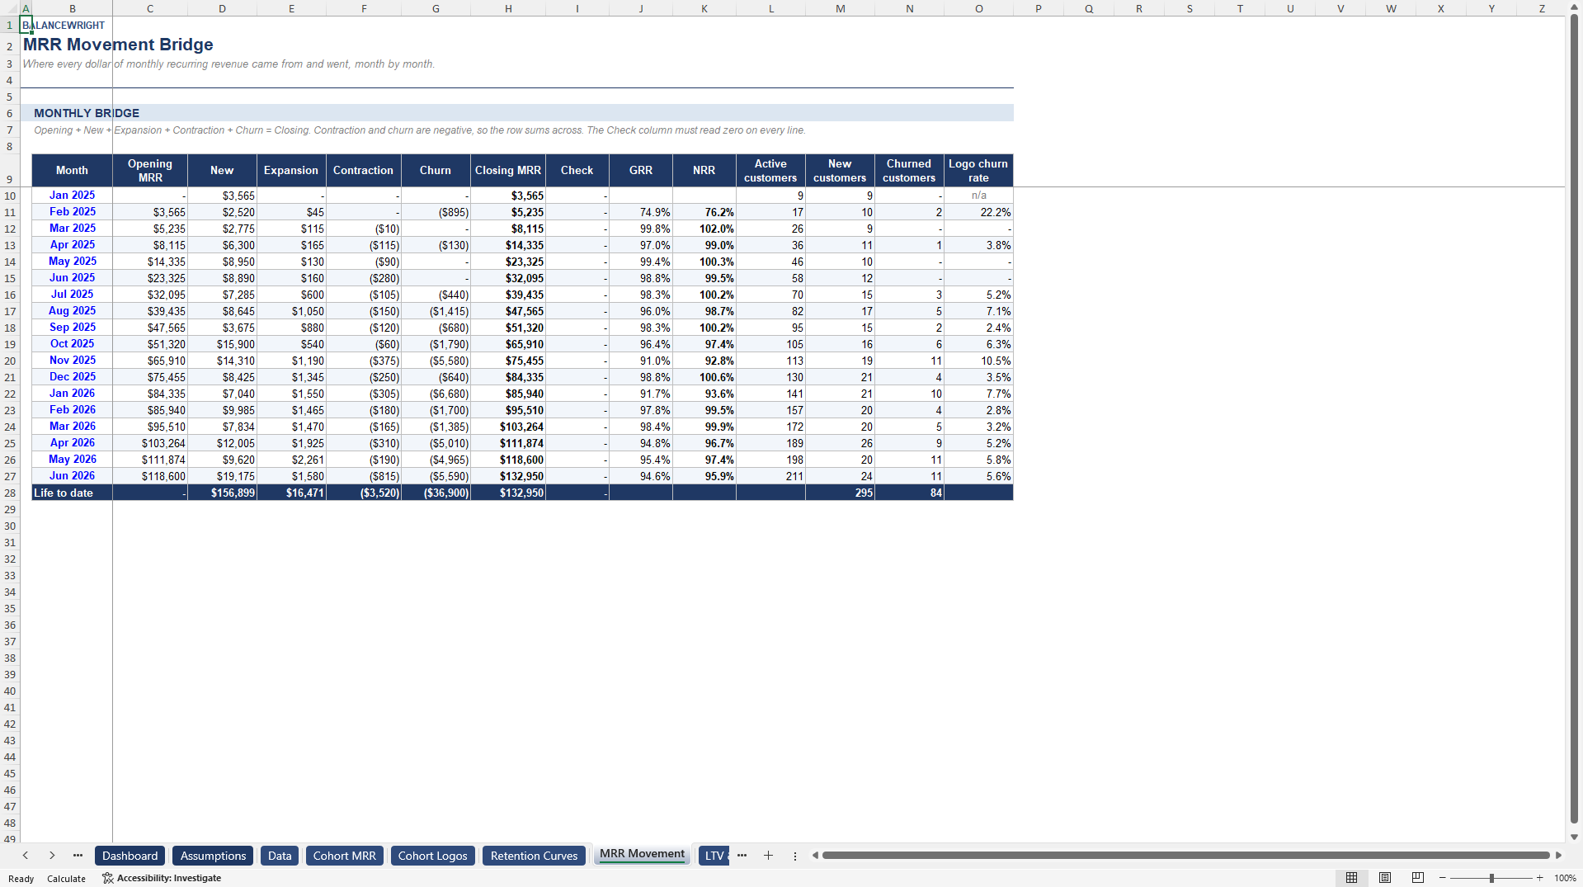Add a new sheet

pyautogui.click(x=768, y=856)
